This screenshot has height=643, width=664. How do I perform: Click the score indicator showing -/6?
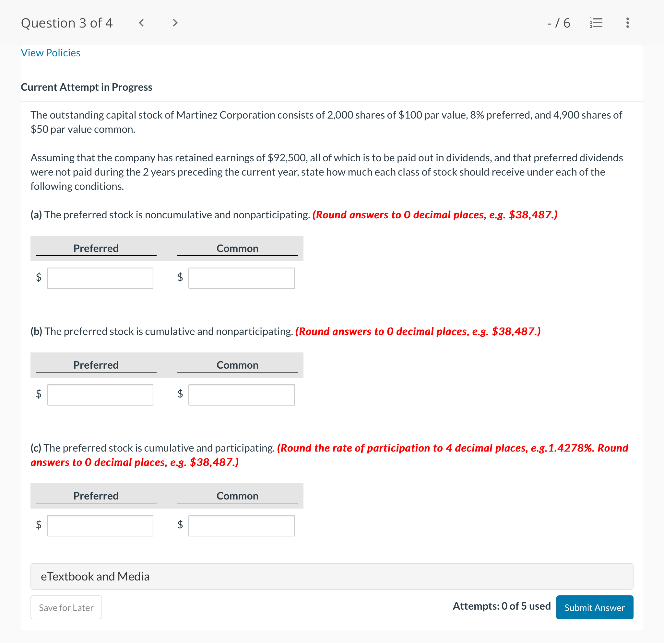point(559,23)
